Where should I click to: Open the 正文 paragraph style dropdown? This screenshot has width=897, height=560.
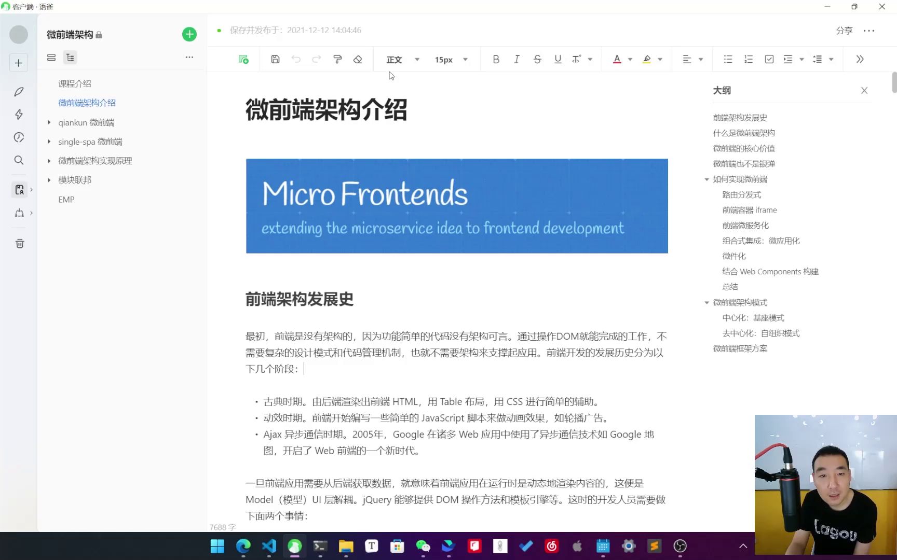tap(403, 60)
